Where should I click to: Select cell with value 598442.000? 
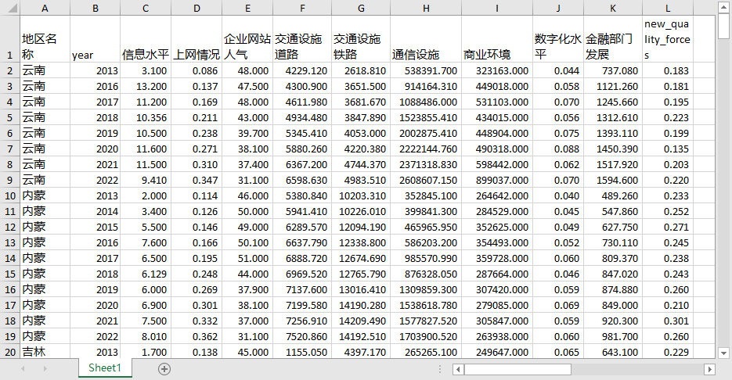click(497, 164)
